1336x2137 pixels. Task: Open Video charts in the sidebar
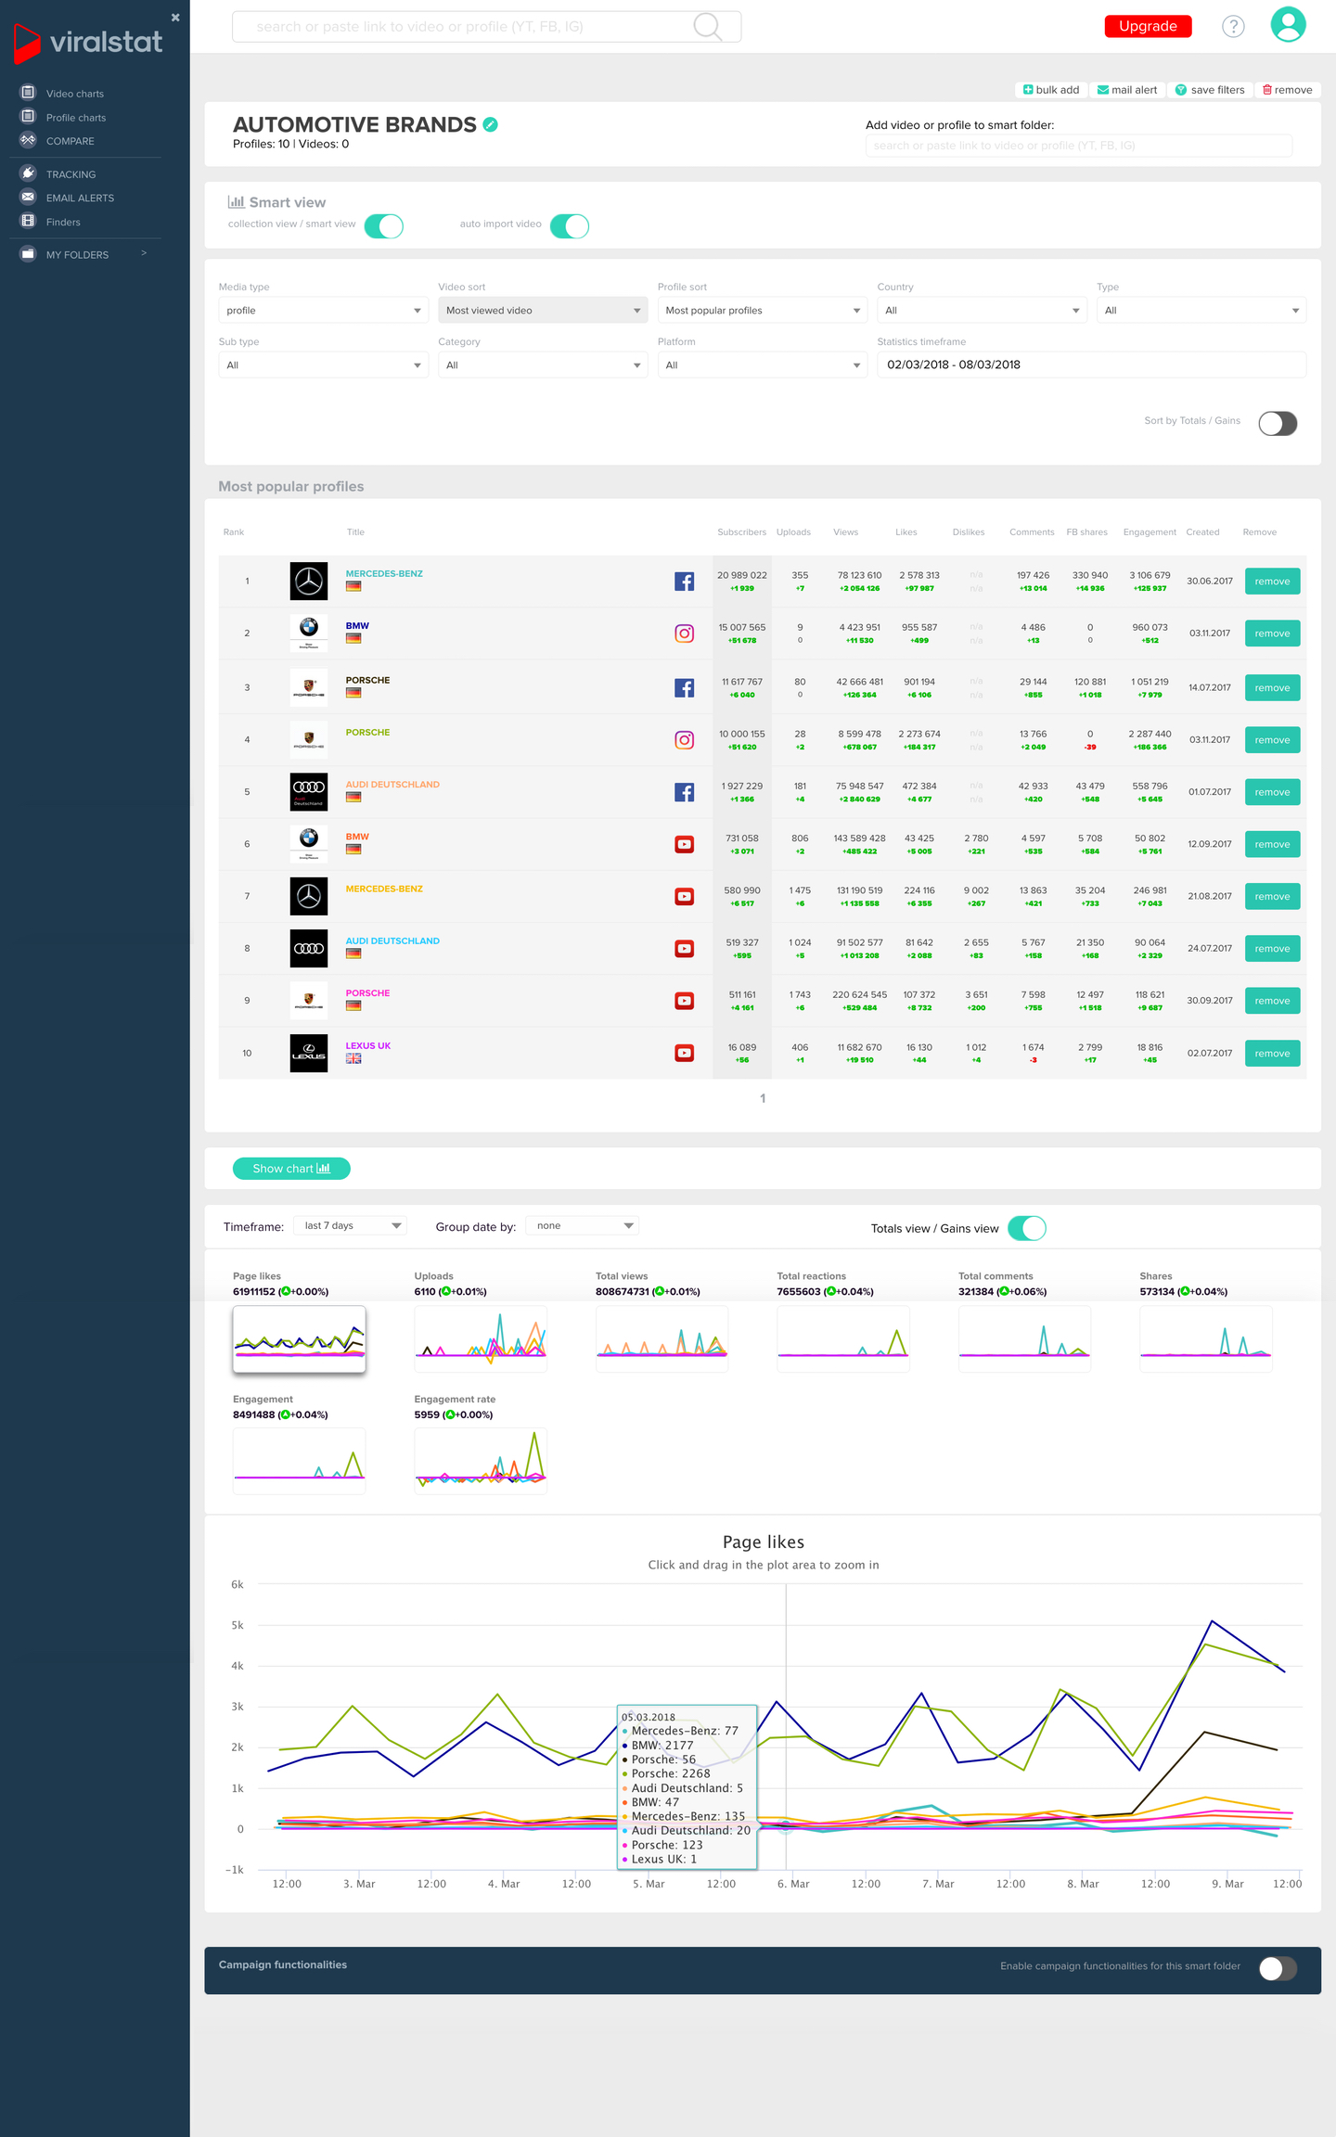[75, 94]
